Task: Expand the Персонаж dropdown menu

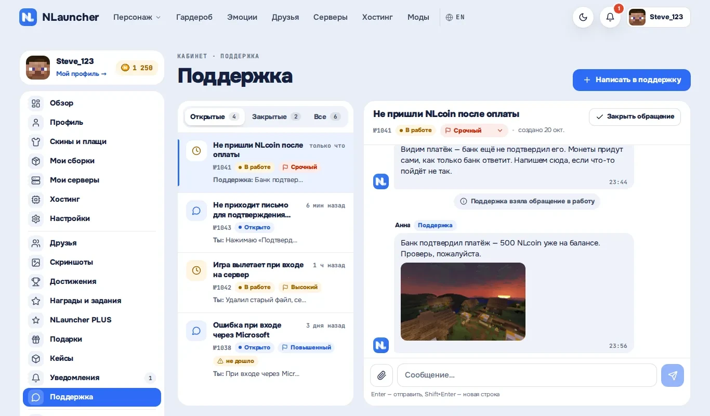Action: (x=137, y=17)
